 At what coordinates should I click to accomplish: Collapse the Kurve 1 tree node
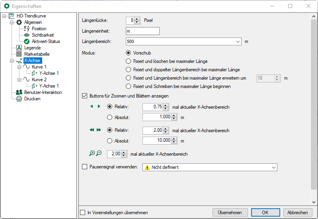point(19,67)
